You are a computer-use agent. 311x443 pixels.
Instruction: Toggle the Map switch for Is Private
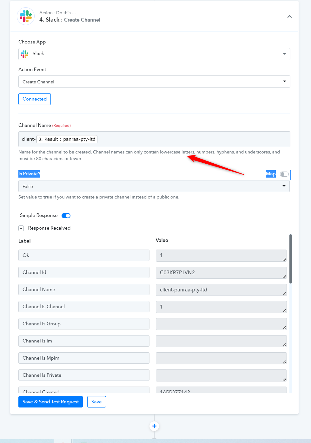[284, 174]
